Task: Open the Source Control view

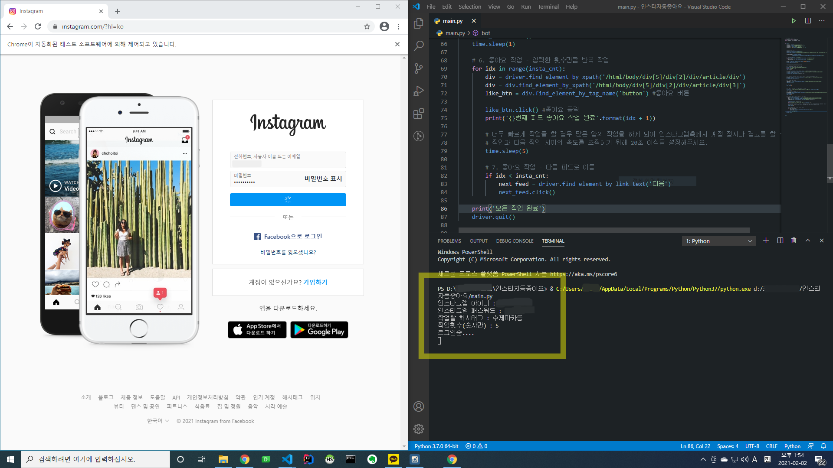Action: [419, 68]
